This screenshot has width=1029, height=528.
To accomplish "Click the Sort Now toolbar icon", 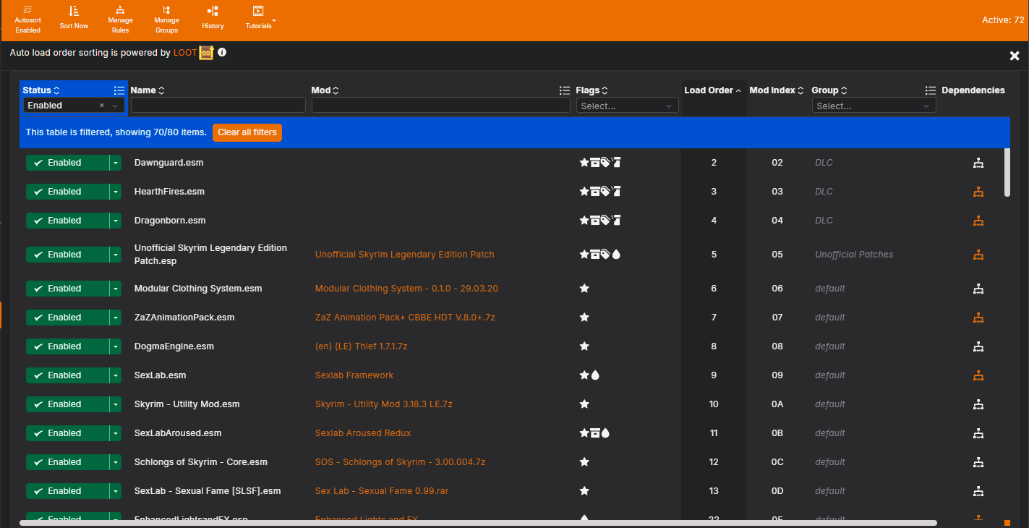I will (74, 18).
